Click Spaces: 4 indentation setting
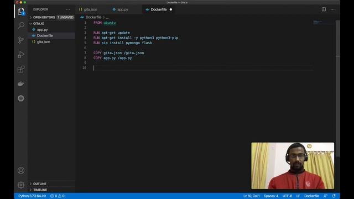Image resolution: width=354 pixels, height=199 pixels. point(271,196)
